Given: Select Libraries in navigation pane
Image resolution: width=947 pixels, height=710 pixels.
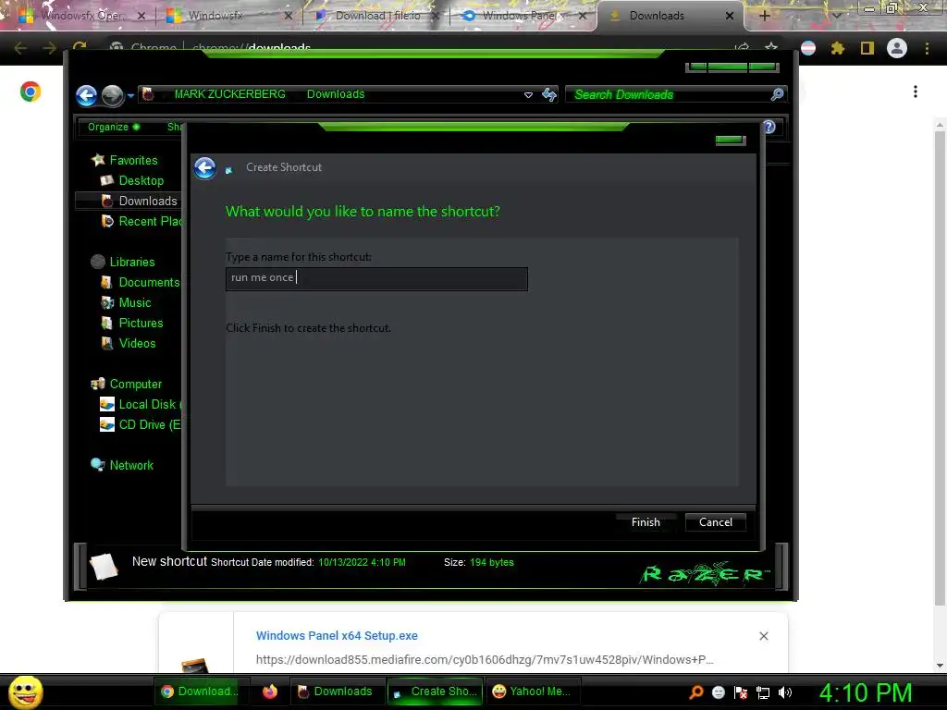Looking at the screenshot, I should [x=132, y=262].
